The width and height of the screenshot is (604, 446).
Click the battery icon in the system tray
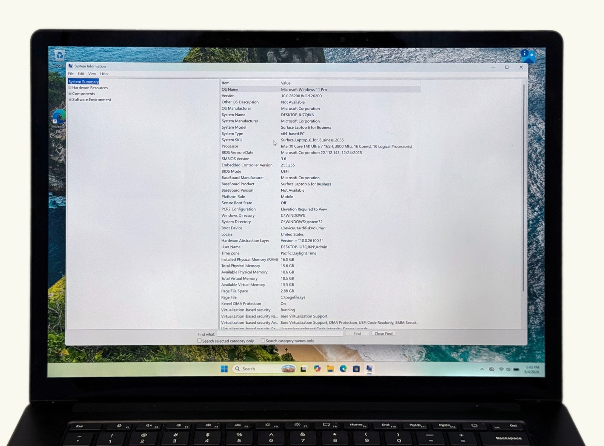pyautogui.click(x=516, y=369)
